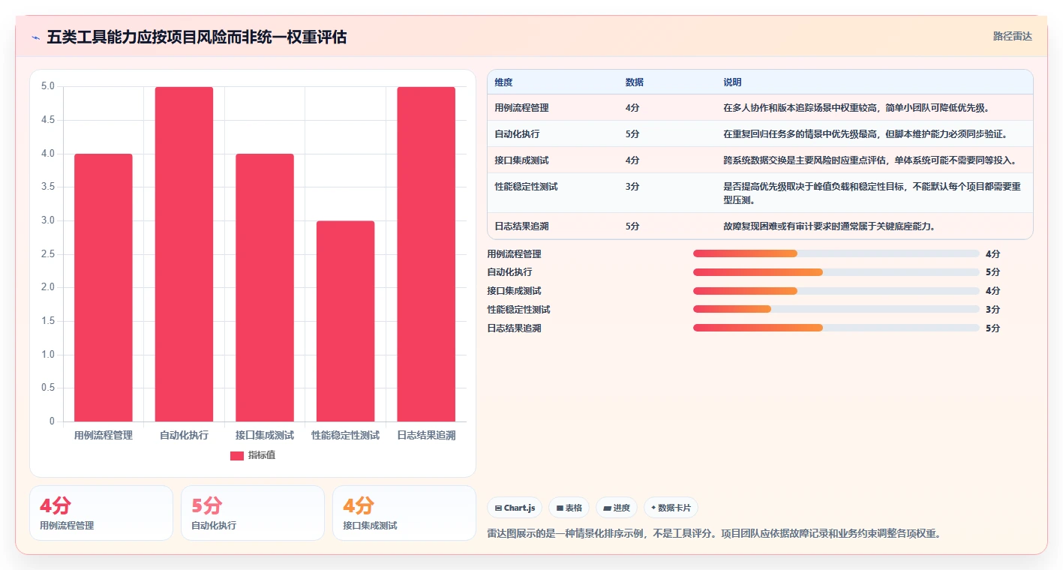The width and height of the screenshot is (1063, 570).
Task: Click the 自动化执行 cell in the table
Action: pos(517,134)
